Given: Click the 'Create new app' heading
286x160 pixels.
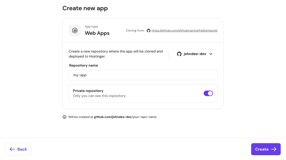Looking at the screenshot, I should click(x=85, y=8).
